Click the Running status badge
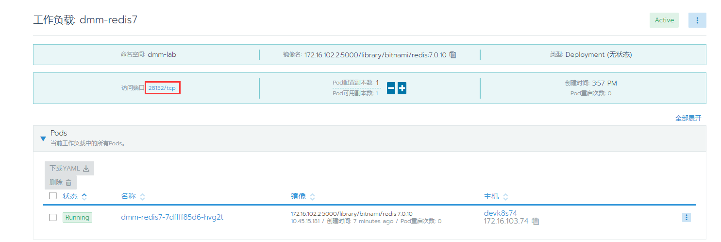The image size is (721, 242). (77, 217)
